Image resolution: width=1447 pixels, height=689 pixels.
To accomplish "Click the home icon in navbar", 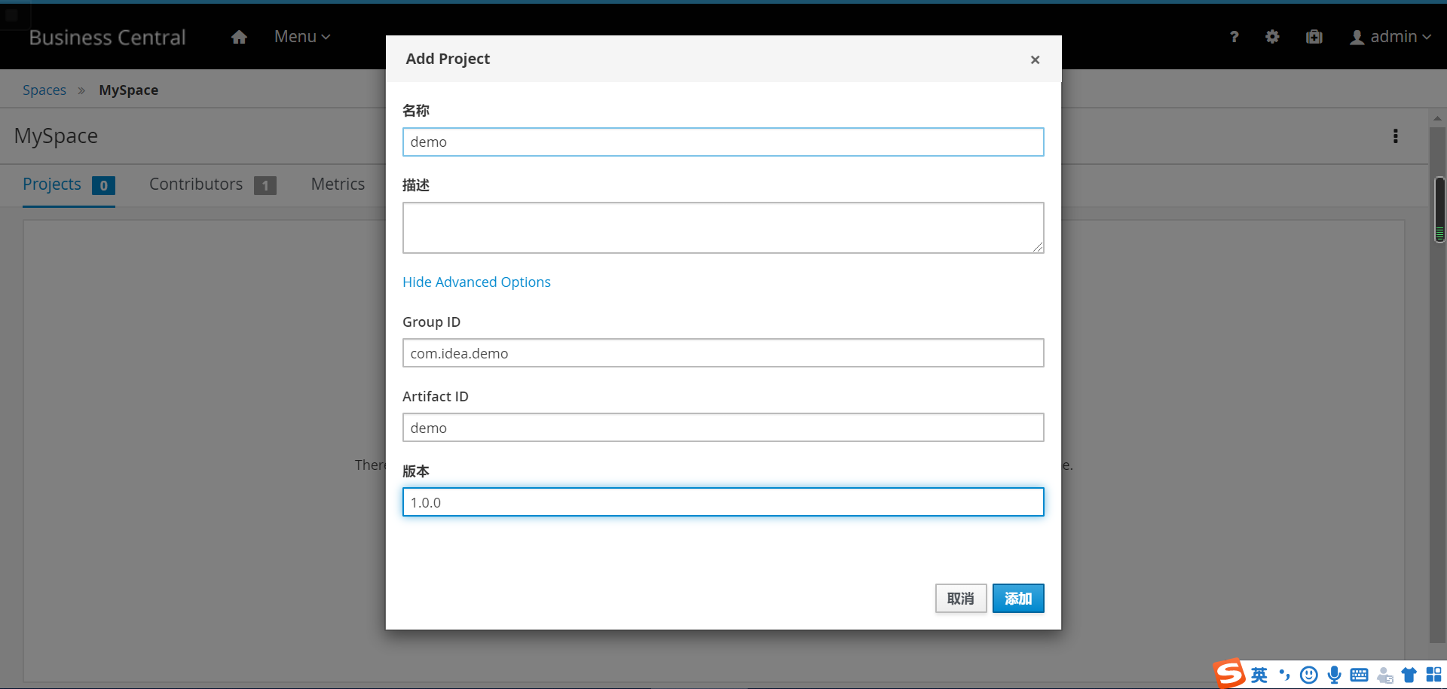I will tap(239, 37).
